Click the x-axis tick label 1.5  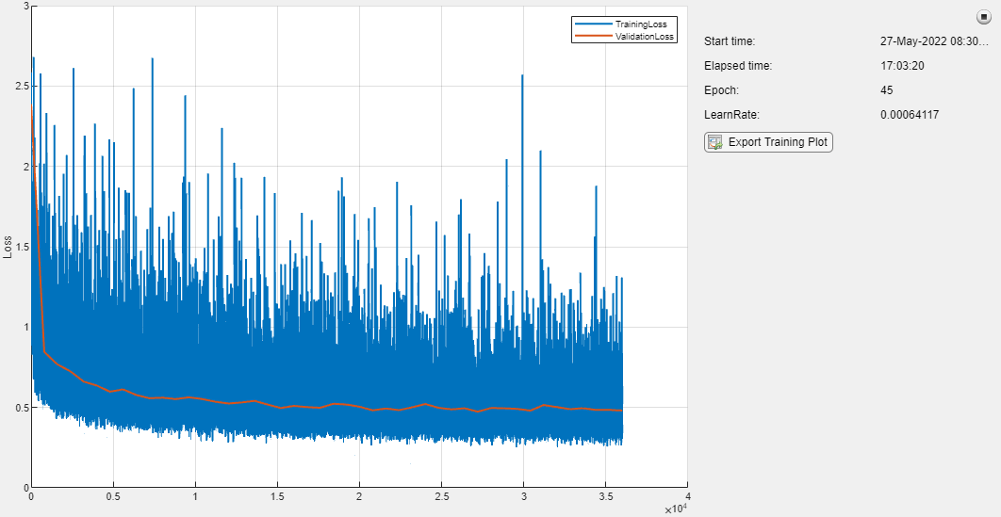(x=278, y=496)
